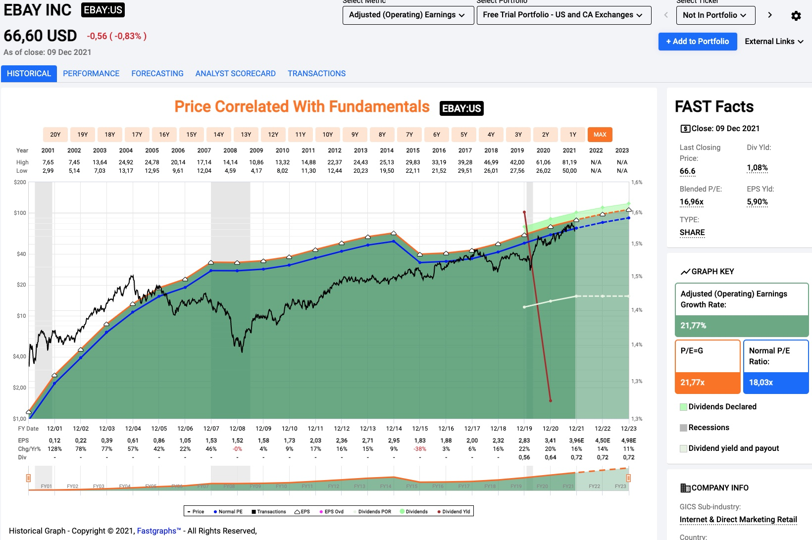812x540 pixels.
Task: Click the 0,56 dividend value
Action: pyautogui.click(x=524, y=457)
